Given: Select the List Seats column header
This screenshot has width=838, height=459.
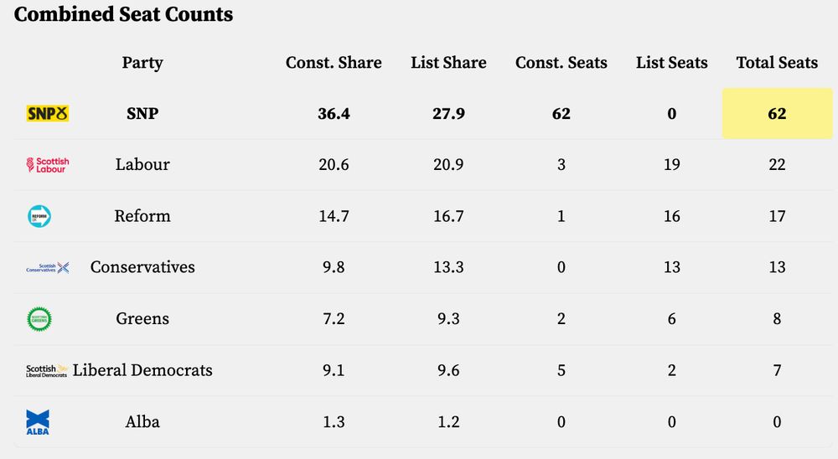Looking at the screenshot, I should [x=672, y=63].
